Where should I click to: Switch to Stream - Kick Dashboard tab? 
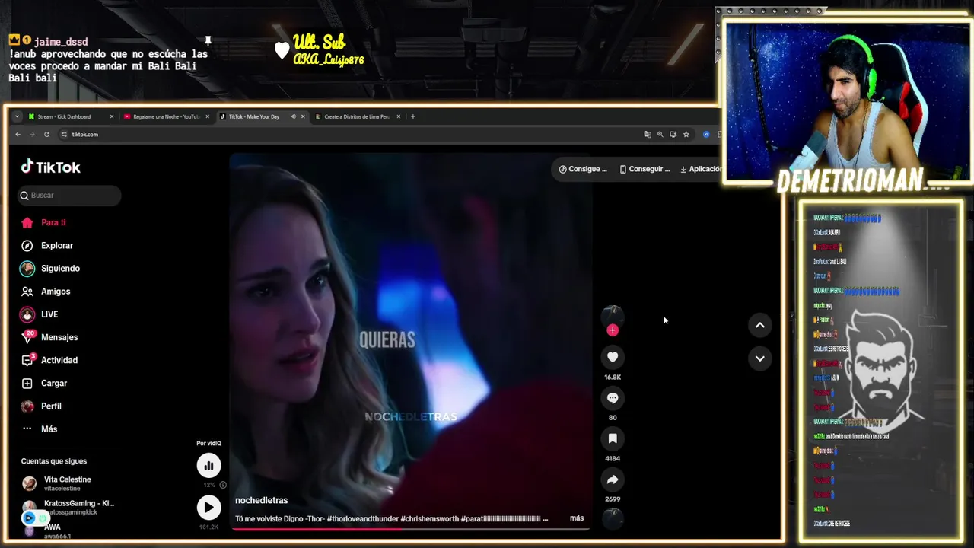70,116
